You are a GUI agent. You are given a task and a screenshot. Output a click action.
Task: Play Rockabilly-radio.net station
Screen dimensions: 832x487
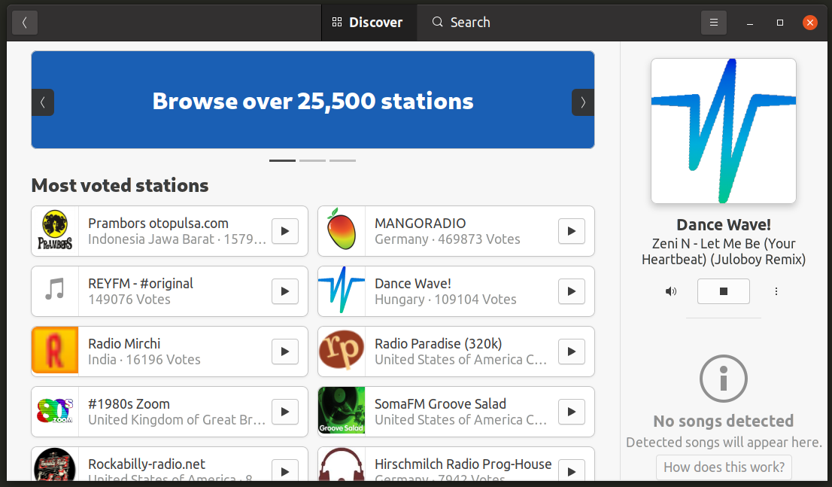click(285, 471)
